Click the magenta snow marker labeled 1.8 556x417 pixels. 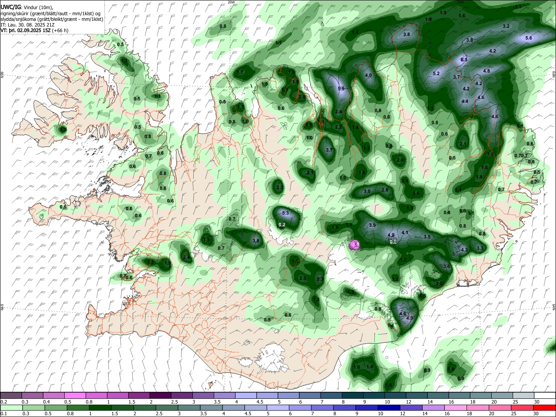[x=355, y=245]
